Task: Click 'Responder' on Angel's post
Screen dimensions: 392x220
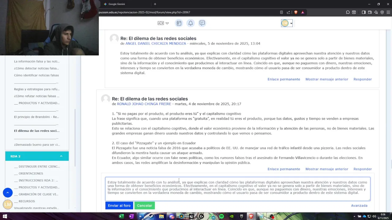Action: pyautogui.click(x=363, y=79)
